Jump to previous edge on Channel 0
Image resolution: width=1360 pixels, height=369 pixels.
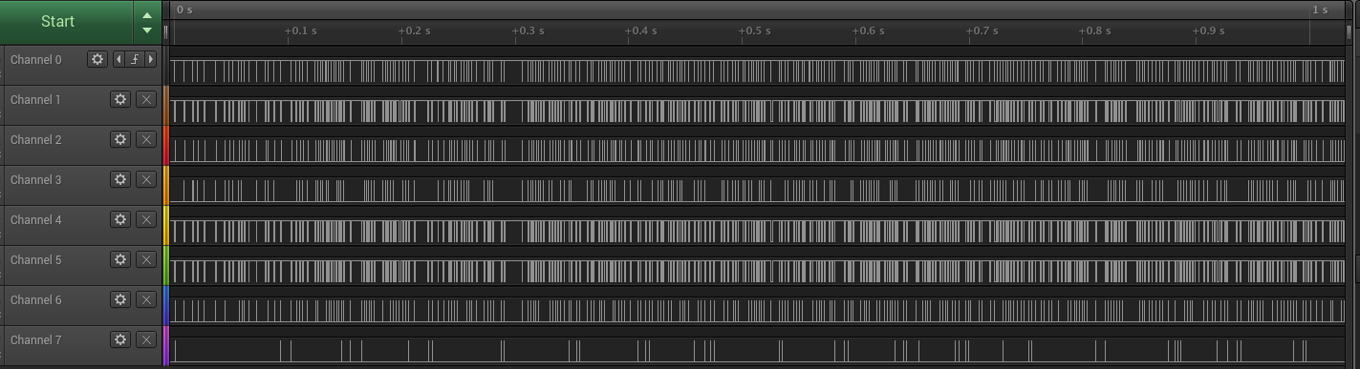pyautogui.click(x=119, y=59)
